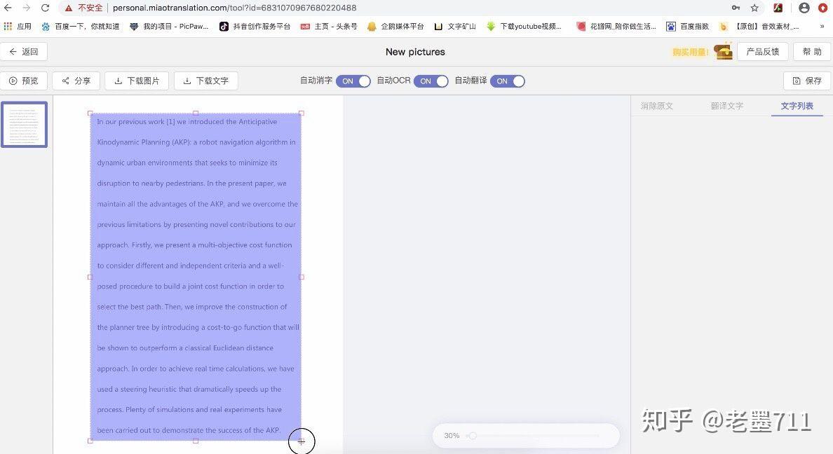Click the 下载图片 download image icon
Image resolution: width=833 pixels, height=454 pixels.
point(116,81)
